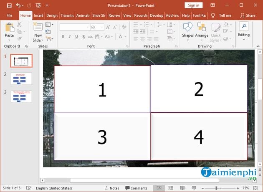Open the Editing group menu
The height and width of the screenshot is (192, 263).
[244, 31]
